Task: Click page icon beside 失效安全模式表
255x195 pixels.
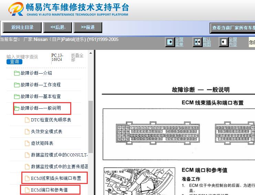Action: tap(27, 132)
